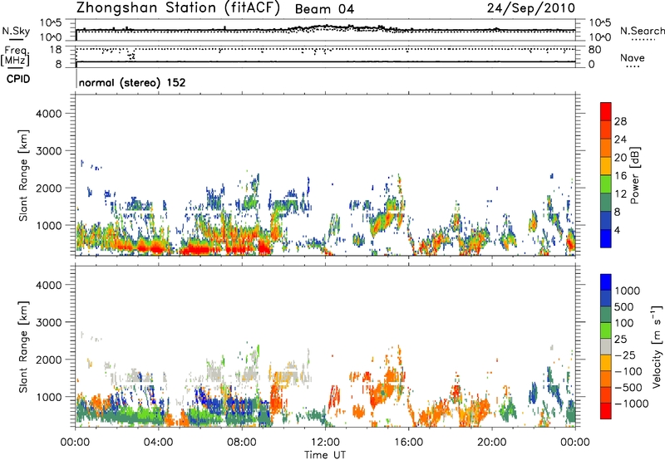This screenshot has height=460, width=665.
Task: Click the '-1000' label on Velocity colorbar
Action: pos(632,404)
